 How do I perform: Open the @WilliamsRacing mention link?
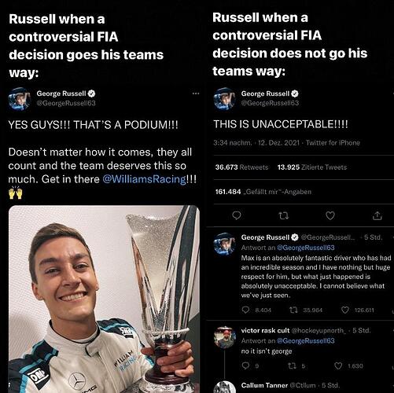pyautogui.click(x=144, y=179)
